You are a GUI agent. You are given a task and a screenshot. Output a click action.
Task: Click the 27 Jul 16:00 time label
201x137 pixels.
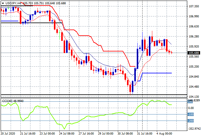pyautogui.click(x=86, y=134)
